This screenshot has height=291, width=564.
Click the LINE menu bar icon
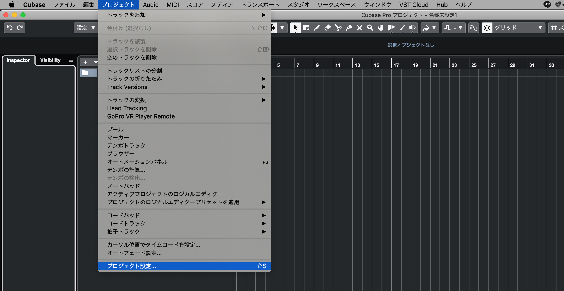tap(547, 4)
